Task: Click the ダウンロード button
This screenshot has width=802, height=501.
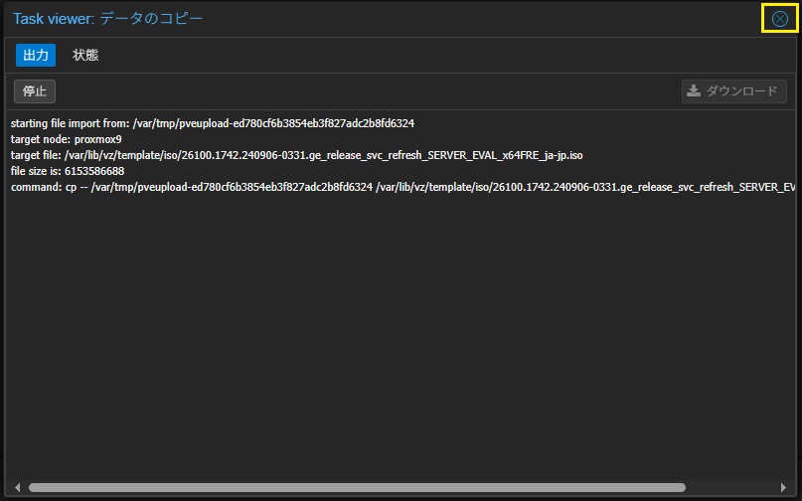Action: 734,91
